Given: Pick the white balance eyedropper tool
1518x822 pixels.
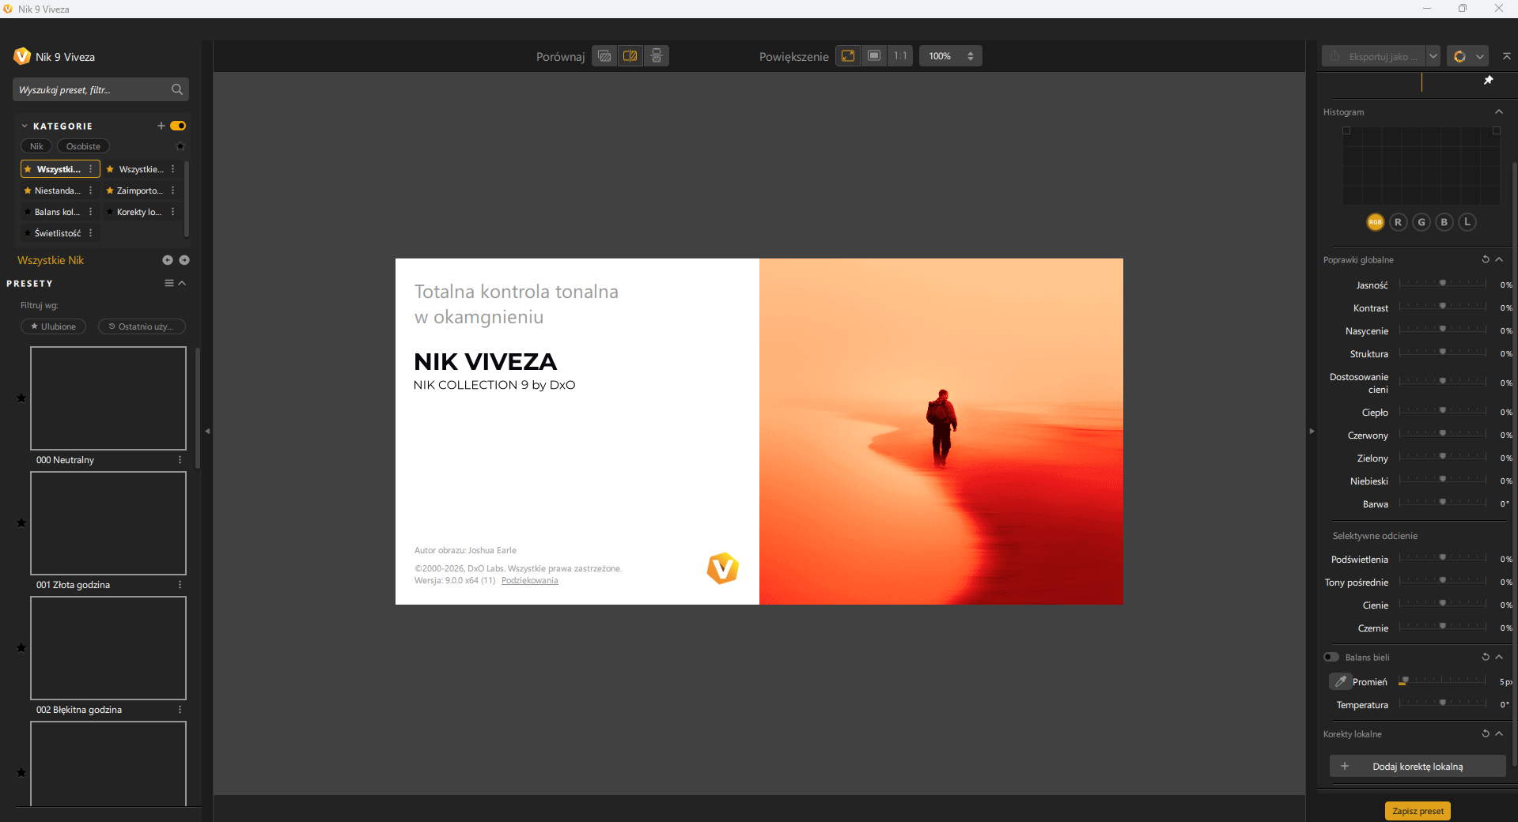Looking at the screenshot, I should point(1341,681).
